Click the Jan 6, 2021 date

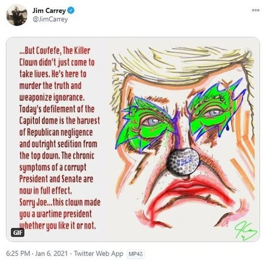point(51,253)
